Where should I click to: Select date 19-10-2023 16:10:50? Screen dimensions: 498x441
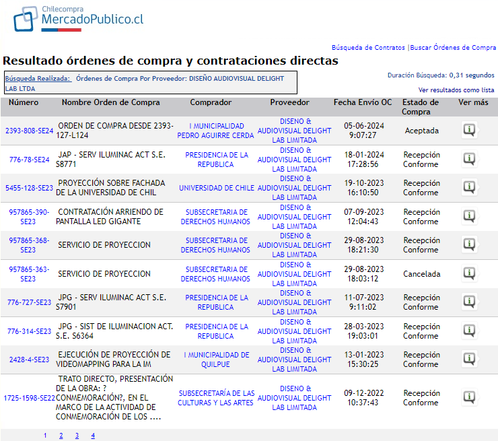point(363,188)
